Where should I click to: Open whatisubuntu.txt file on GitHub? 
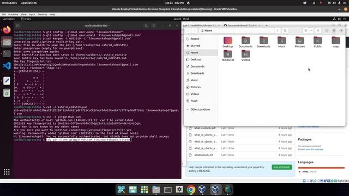coord(203,155)
